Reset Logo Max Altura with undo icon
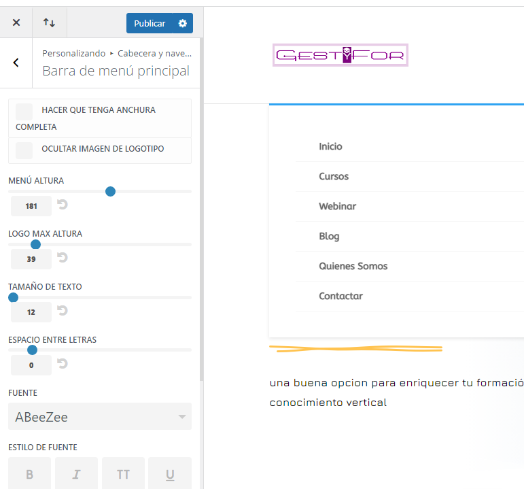Screen dimensions: 524x489 click(62, 258)
